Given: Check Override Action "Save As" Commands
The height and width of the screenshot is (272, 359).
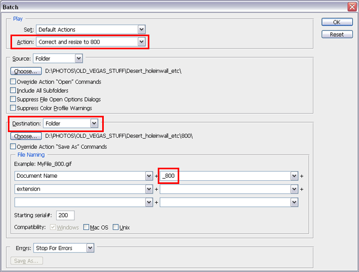Looking at the screenshot, I should (13, 147).
